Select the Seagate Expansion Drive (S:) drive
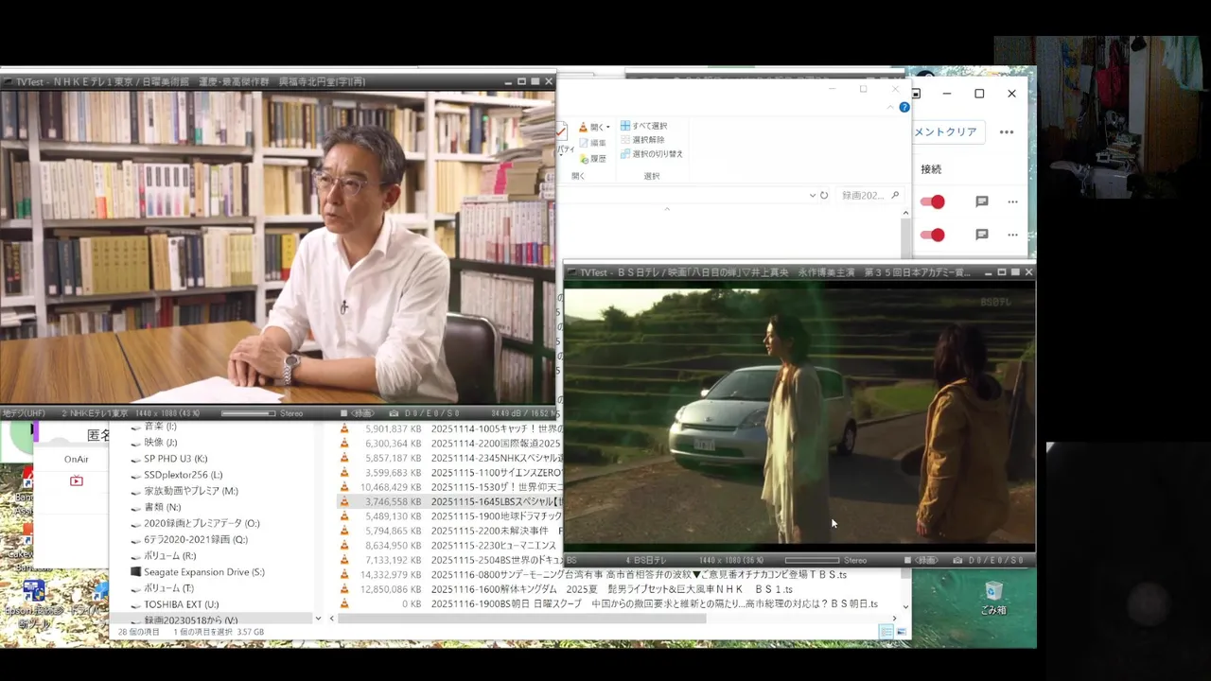 [x=197, y=572]
